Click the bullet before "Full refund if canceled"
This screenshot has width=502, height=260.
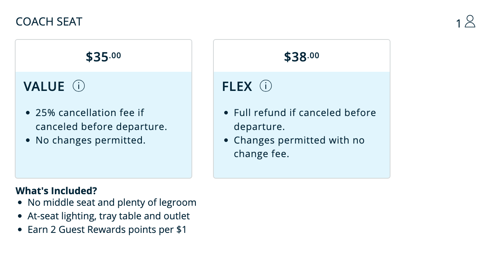coord(226,113)
